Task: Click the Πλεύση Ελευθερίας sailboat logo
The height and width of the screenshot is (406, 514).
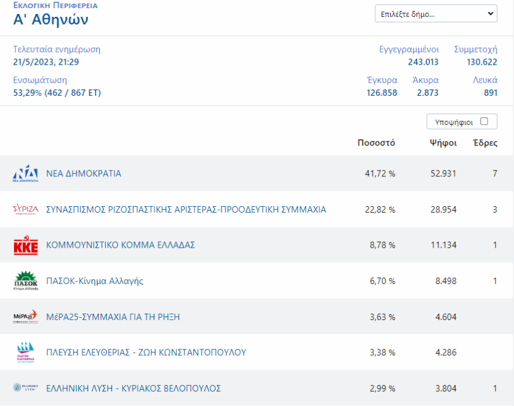Action: (26, 353)
